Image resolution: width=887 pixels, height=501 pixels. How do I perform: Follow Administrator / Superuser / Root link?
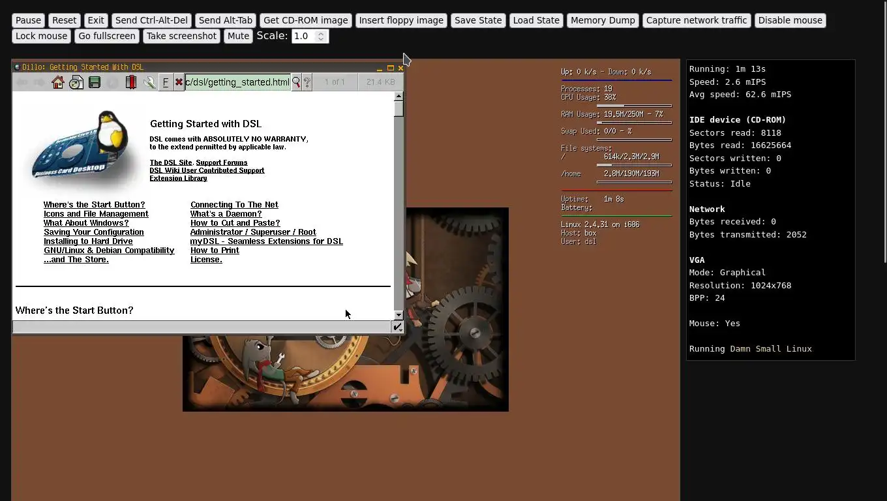point(253,232)
